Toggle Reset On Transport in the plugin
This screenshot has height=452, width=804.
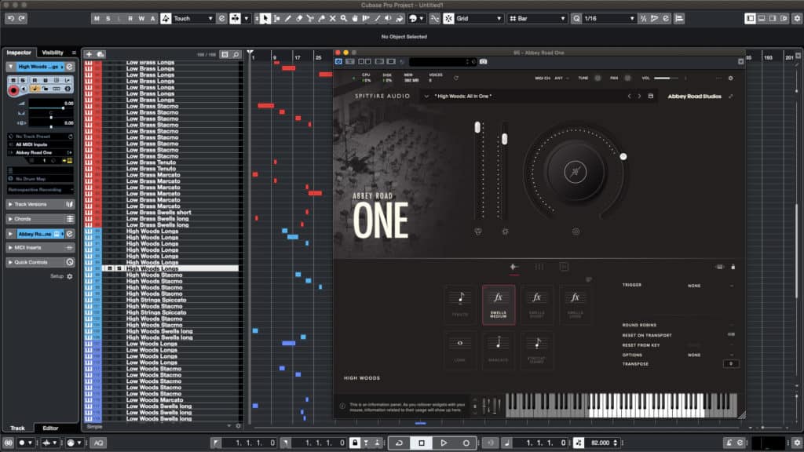733,334
